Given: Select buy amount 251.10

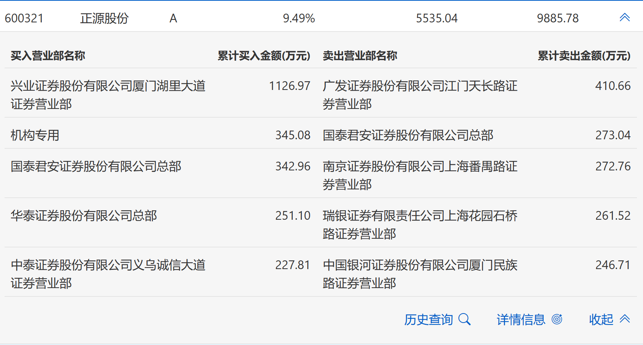Looking at the screenshot, I should click(293, 216).
